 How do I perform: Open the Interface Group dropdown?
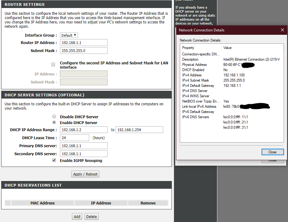coord(69,35)
